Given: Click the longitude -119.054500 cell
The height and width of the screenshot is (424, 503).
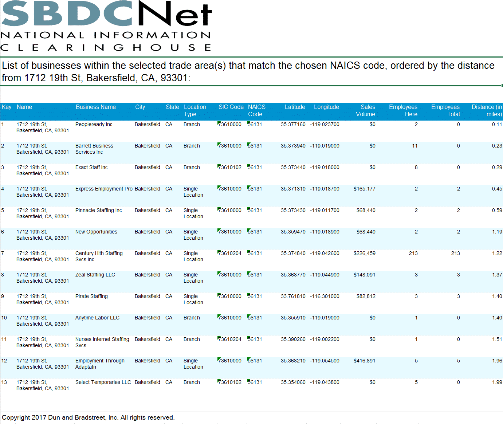Looking at the screenshot, I should pos(325,361).
